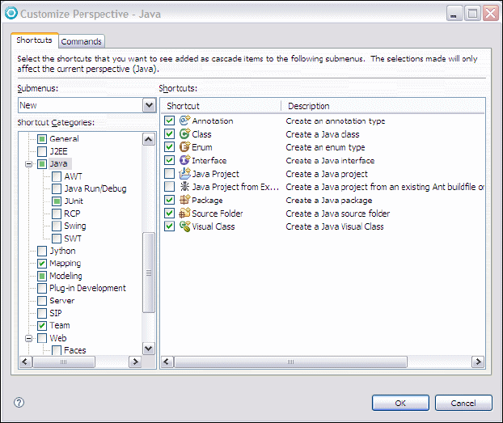This screenshot has height=423, width=503.
Task: Toggle the JUnit category checkbox
Action: [57, 201]
